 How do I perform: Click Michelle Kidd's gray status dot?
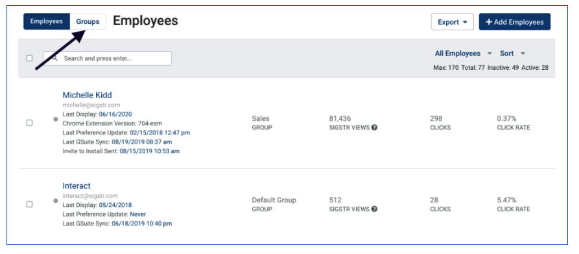56,120
